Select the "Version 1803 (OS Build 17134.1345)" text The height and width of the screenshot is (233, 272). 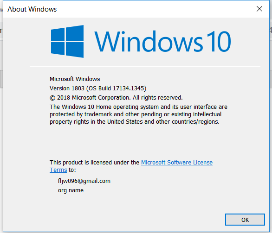(98, 88)
